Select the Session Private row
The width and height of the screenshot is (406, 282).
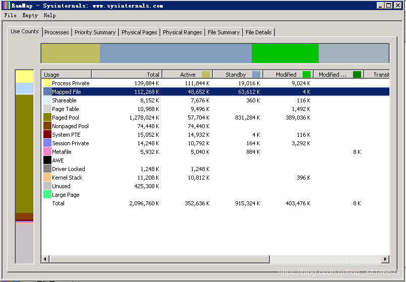(x=215, y=143)
